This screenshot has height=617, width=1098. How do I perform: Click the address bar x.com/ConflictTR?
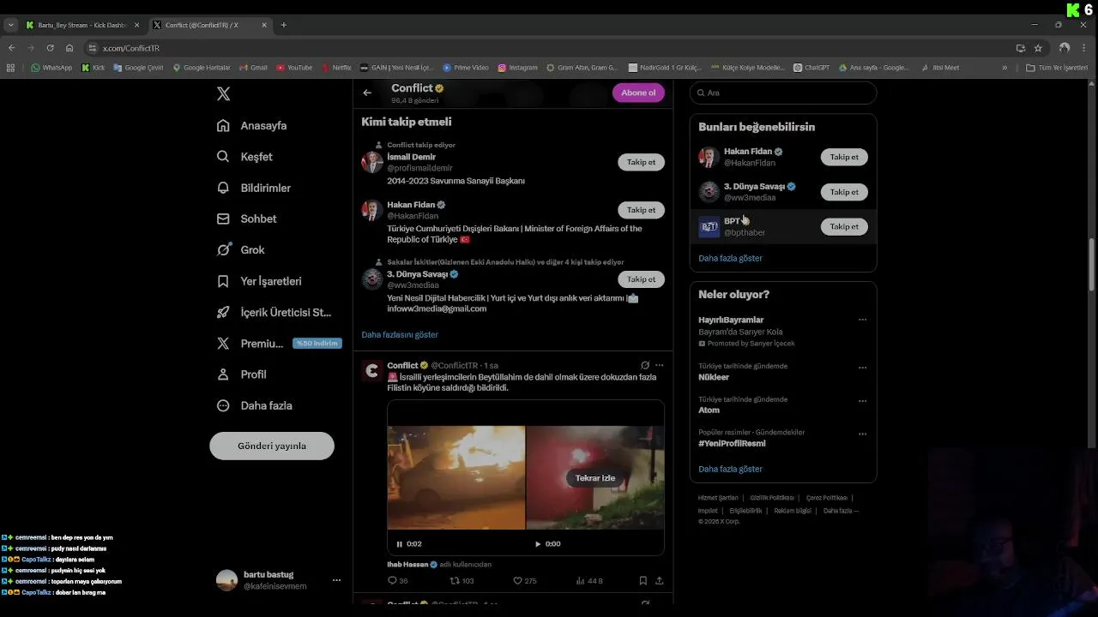click(x=549, y=48)
